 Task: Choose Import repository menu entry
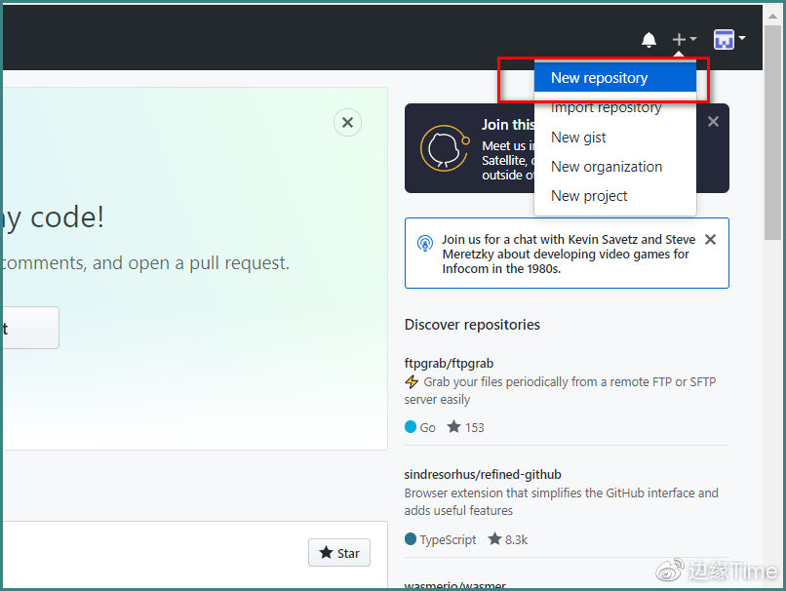coord(615,107)
